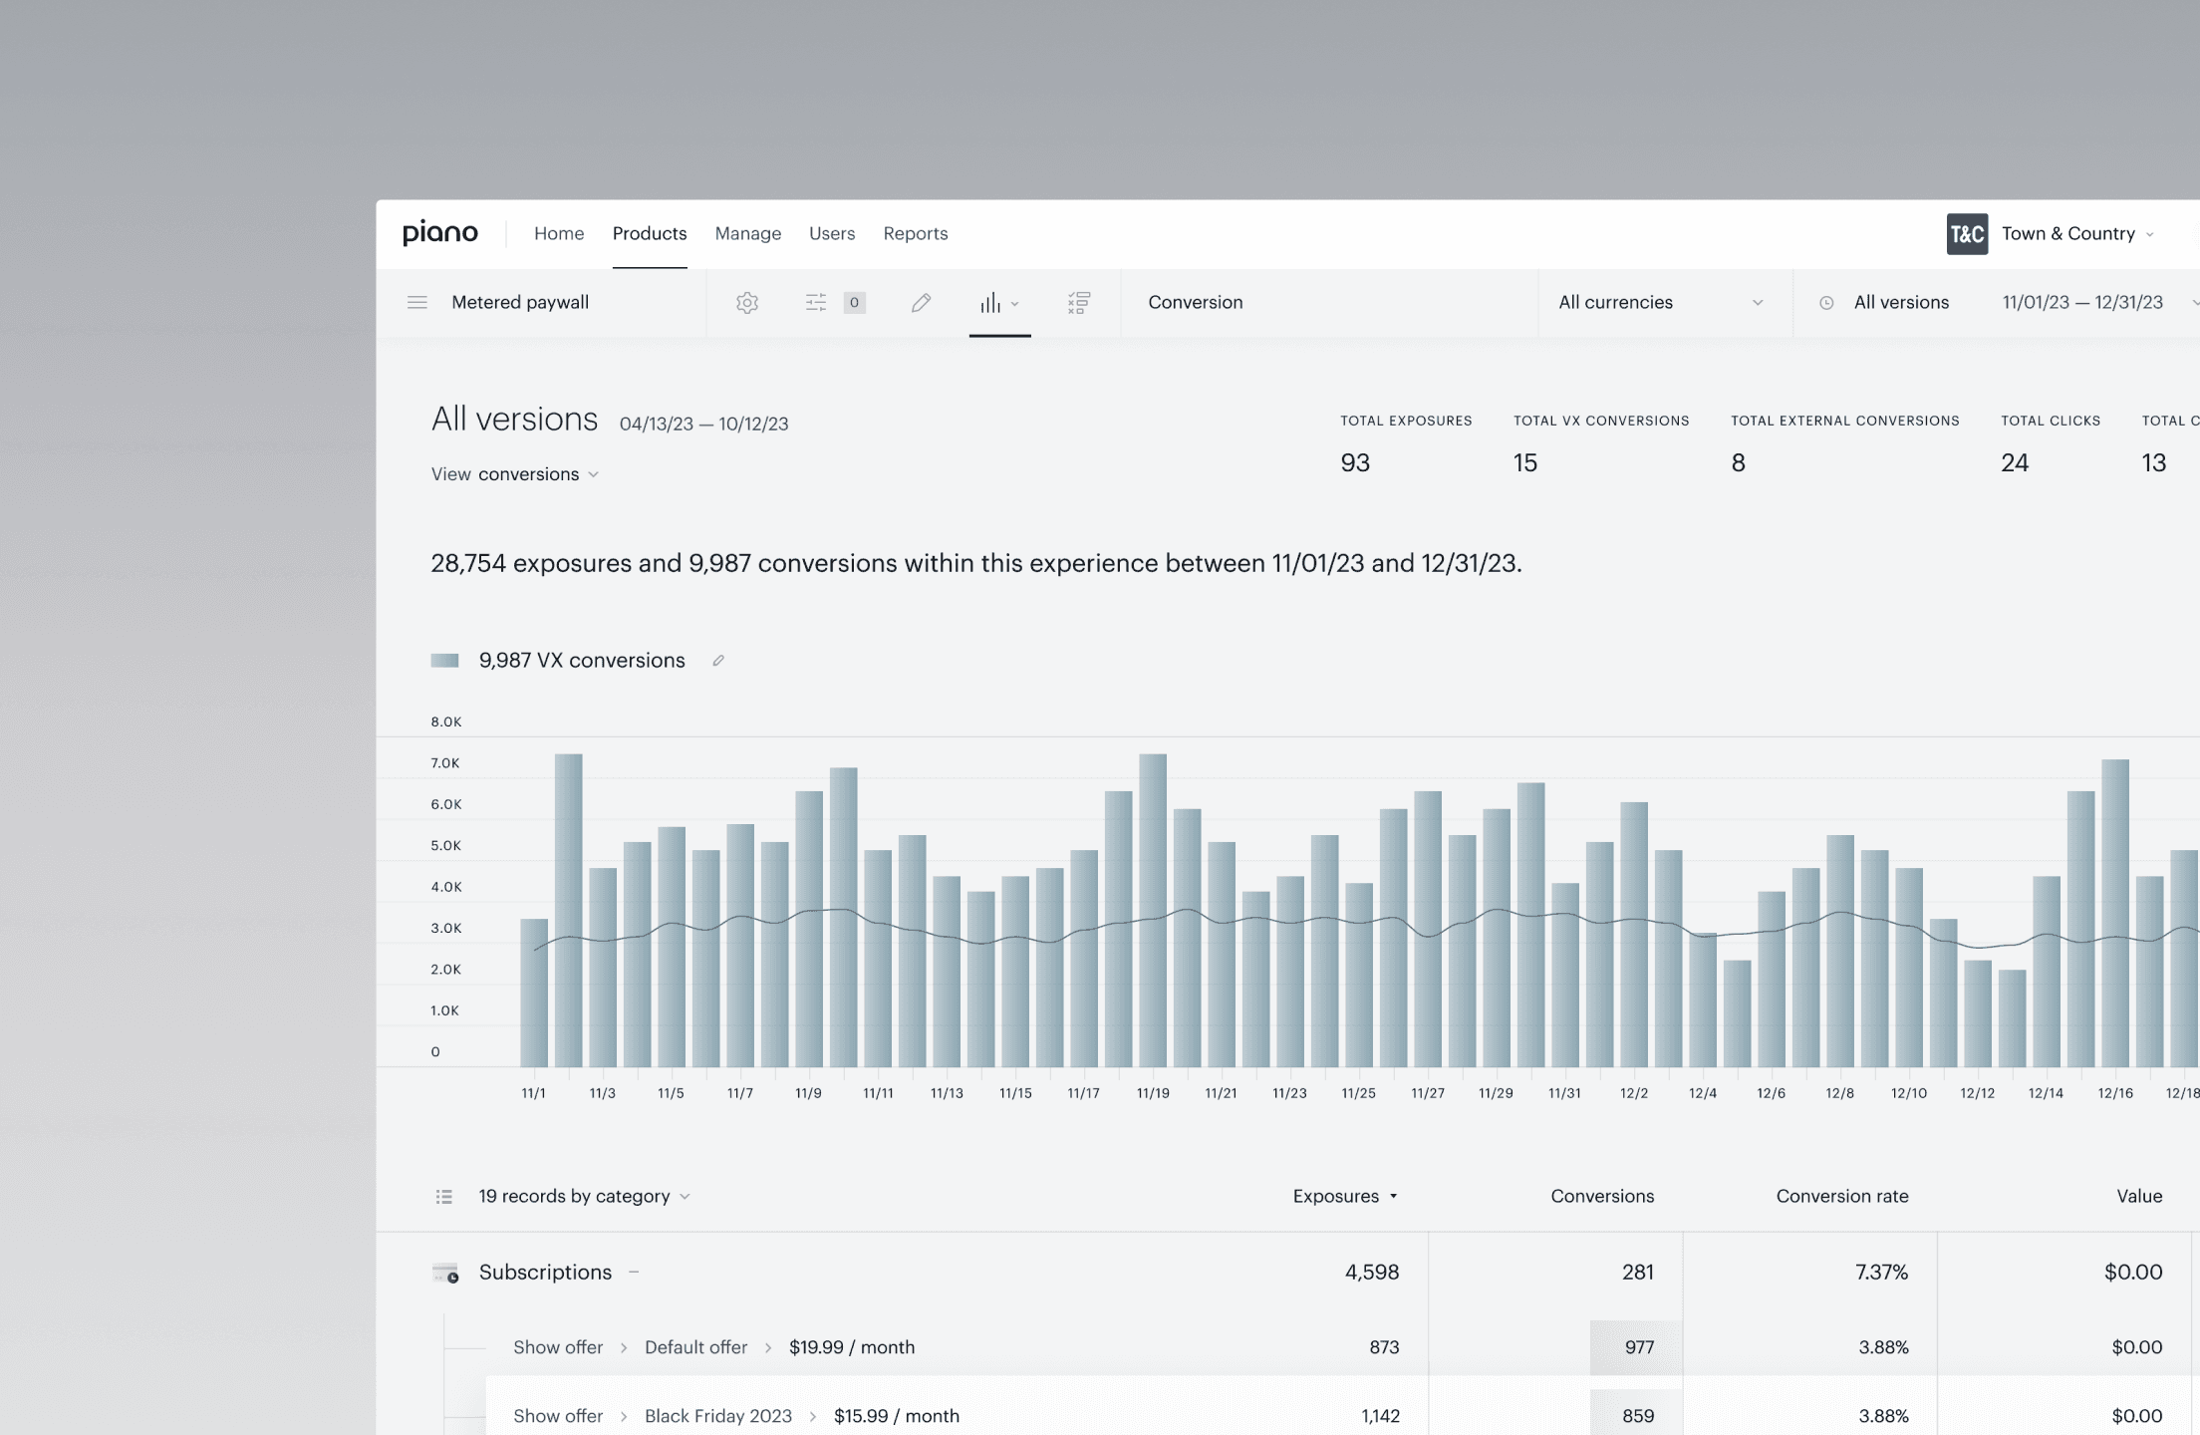Click the flow list icon in toolbar
Viewport: 2200px width, 1435px height.
(1078, 302)
